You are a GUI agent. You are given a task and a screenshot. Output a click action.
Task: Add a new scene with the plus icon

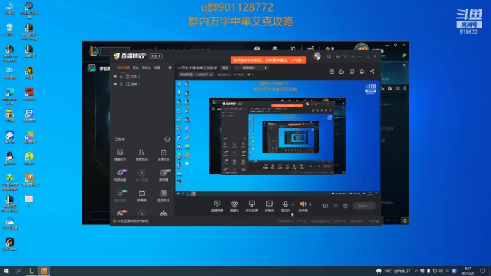coord(170,67)
